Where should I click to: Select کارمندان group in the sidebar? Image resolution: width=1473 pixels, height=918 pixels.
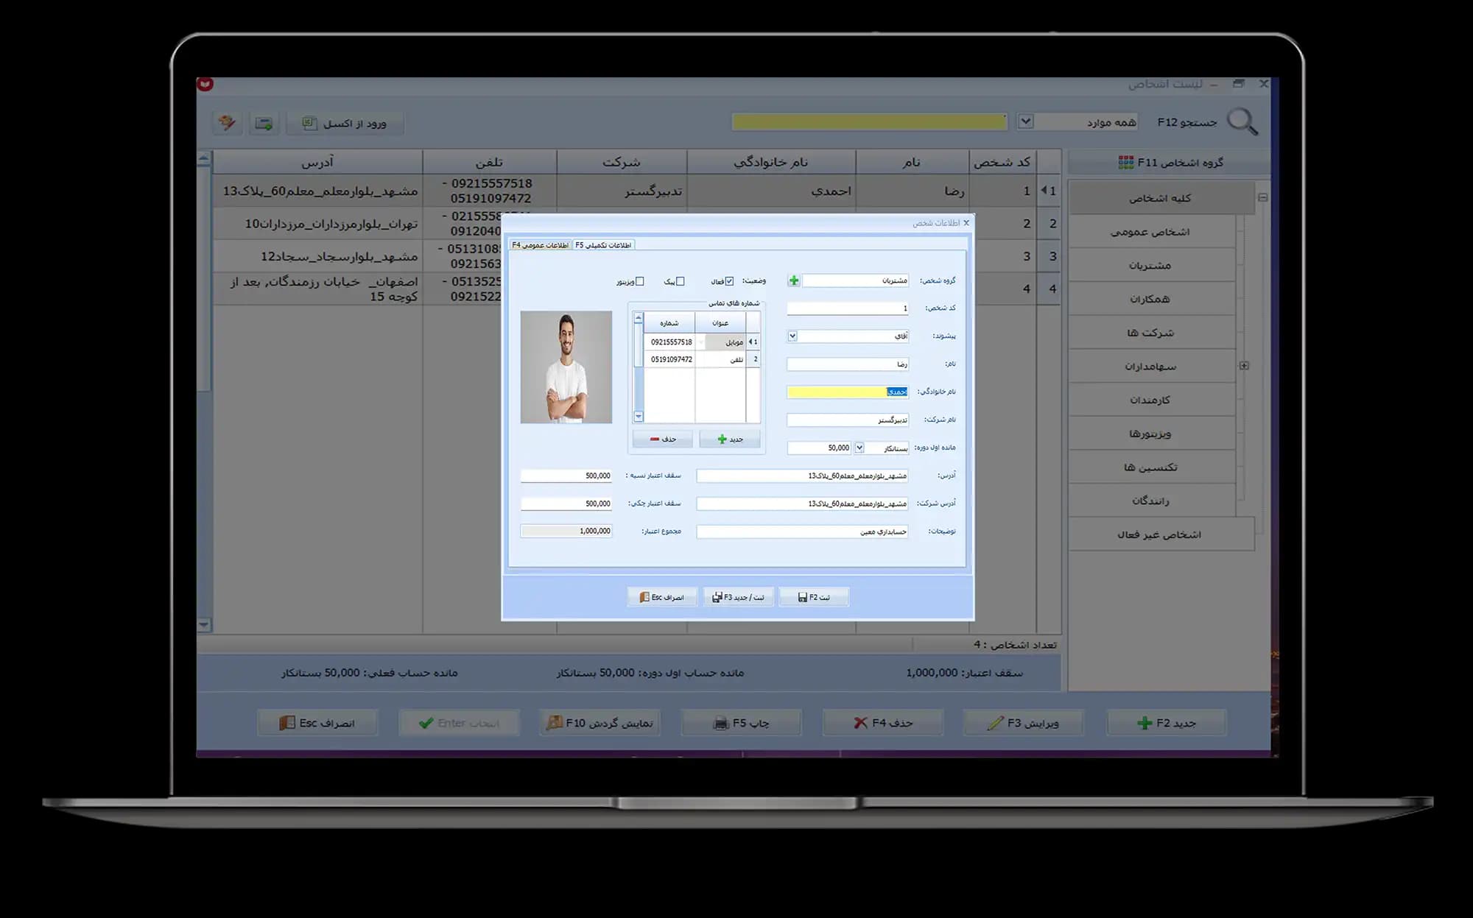tap(1151, 400)
